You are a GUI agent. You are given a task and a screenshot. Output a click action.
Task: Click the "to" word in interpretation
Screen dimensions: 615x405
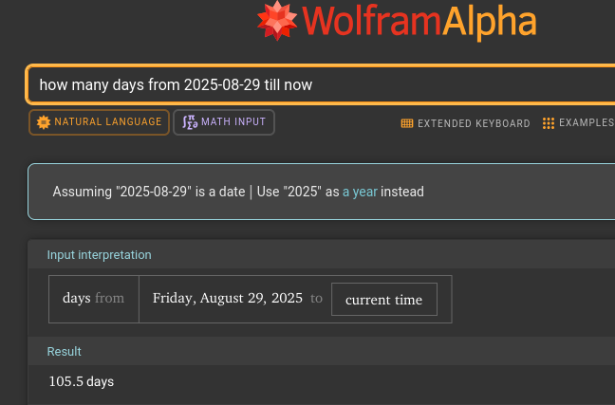coord(317,299)
